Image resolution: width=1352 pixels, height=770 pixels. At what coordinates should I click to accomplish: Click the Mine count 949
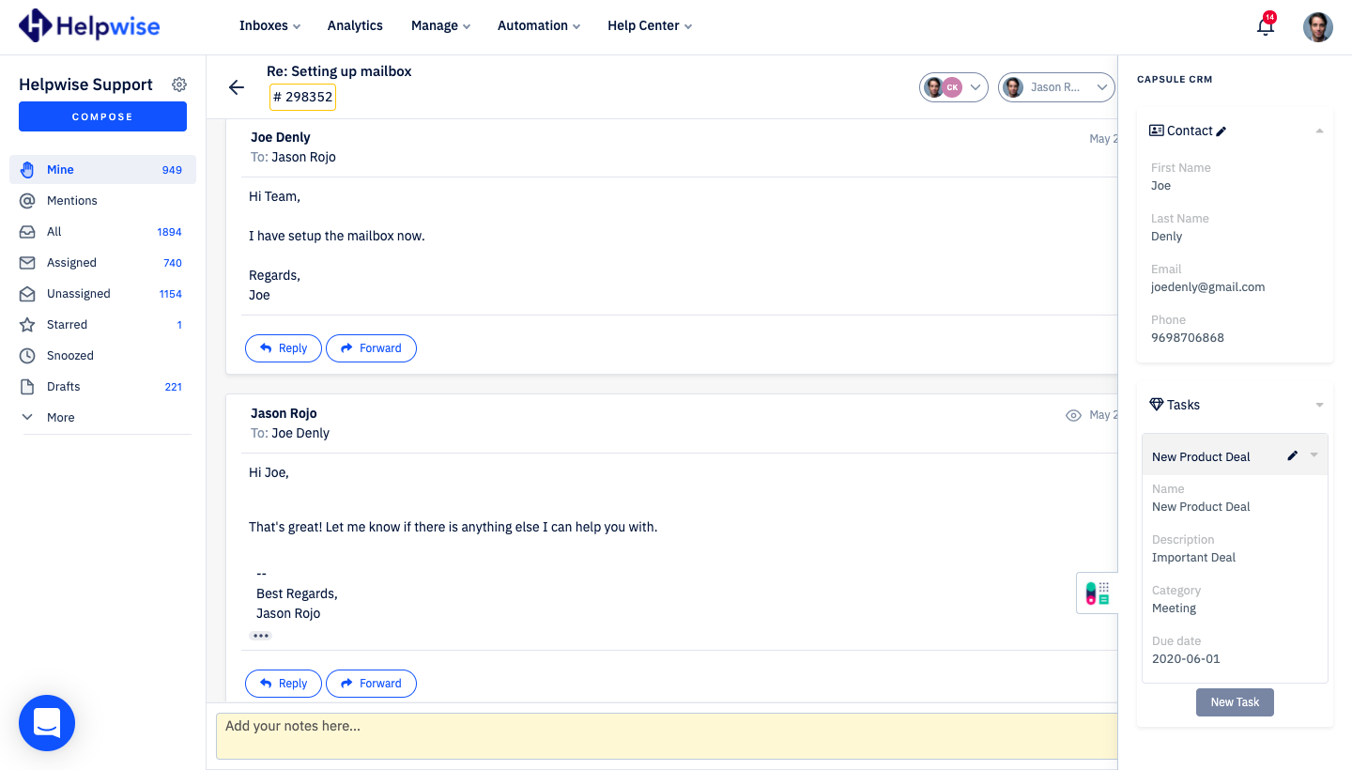(172, 170)
